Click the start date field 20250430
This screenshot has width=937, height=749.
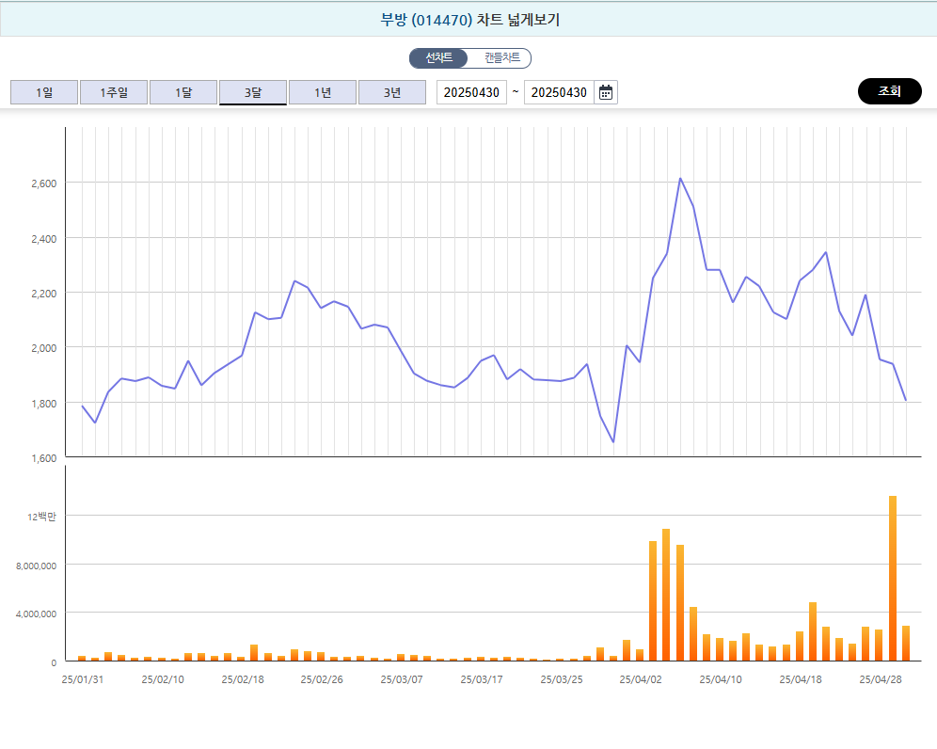coord(471,92)
